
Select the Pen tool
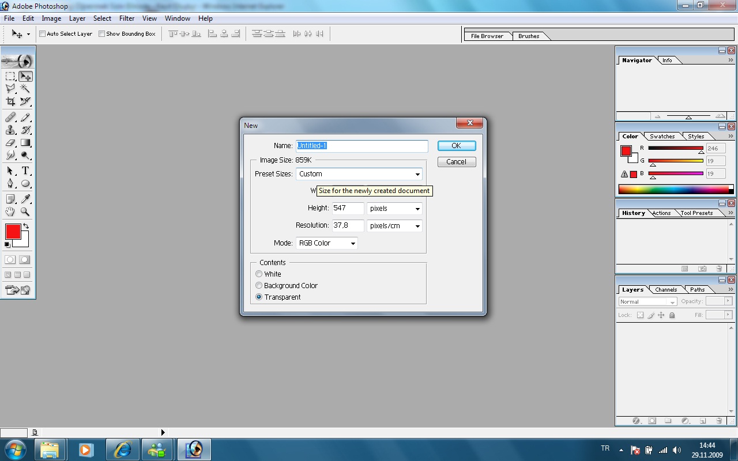[10, 183]
